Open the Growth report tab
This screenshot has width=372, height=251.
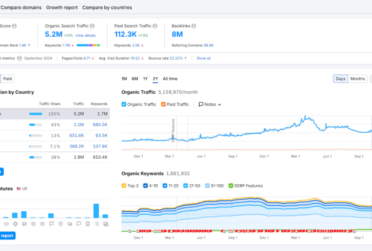[x=62, y=8]
